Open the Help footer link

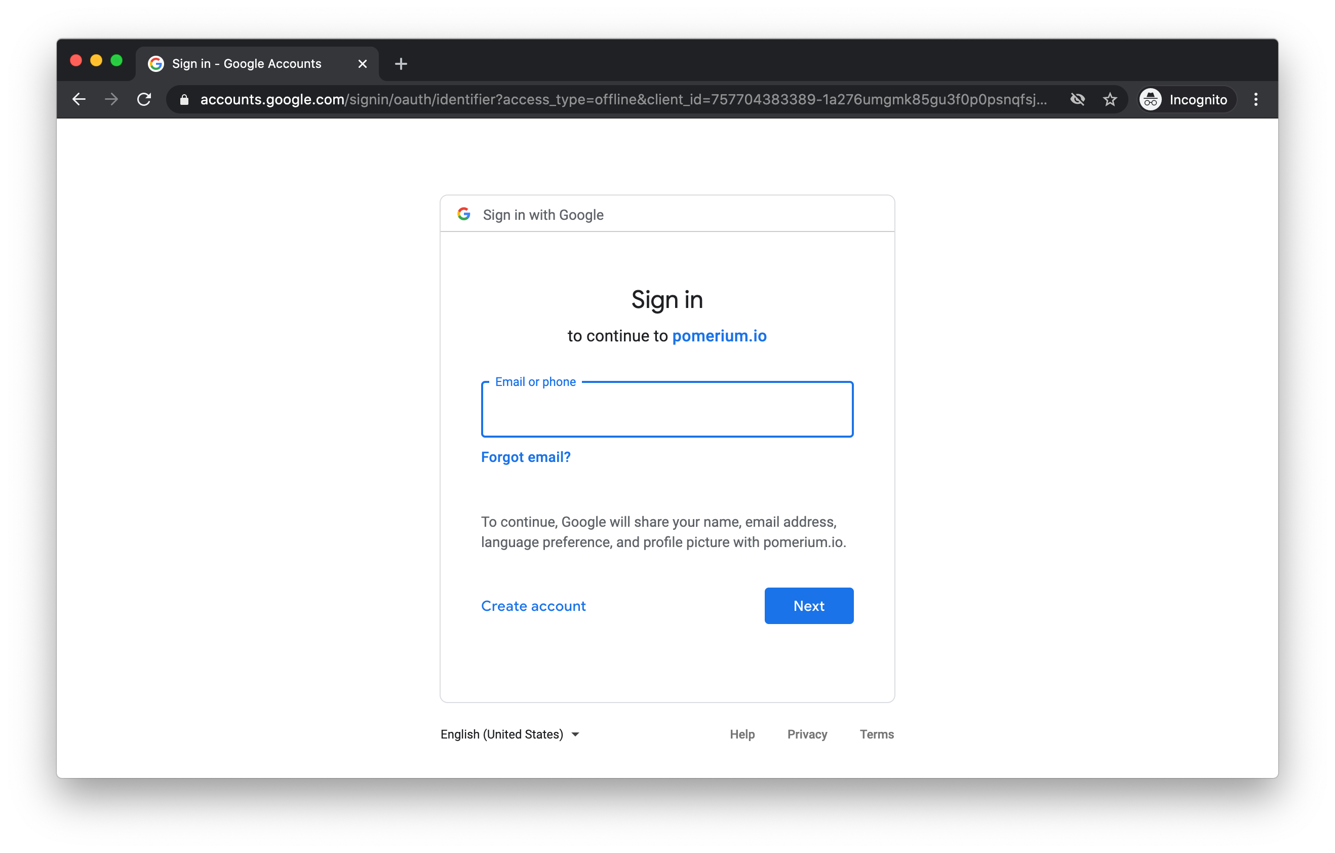742,734
